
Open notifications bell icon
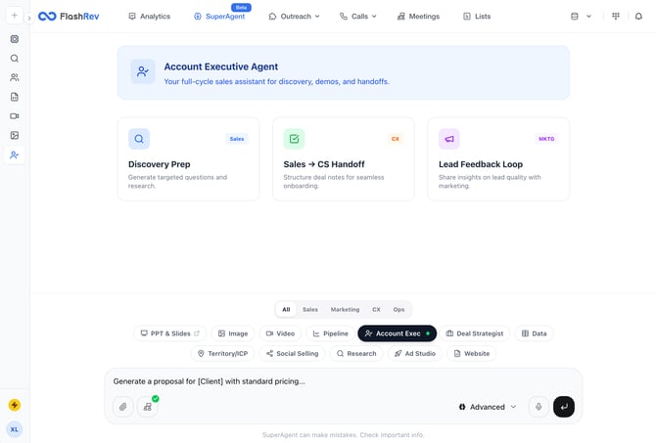click(639, 17)
